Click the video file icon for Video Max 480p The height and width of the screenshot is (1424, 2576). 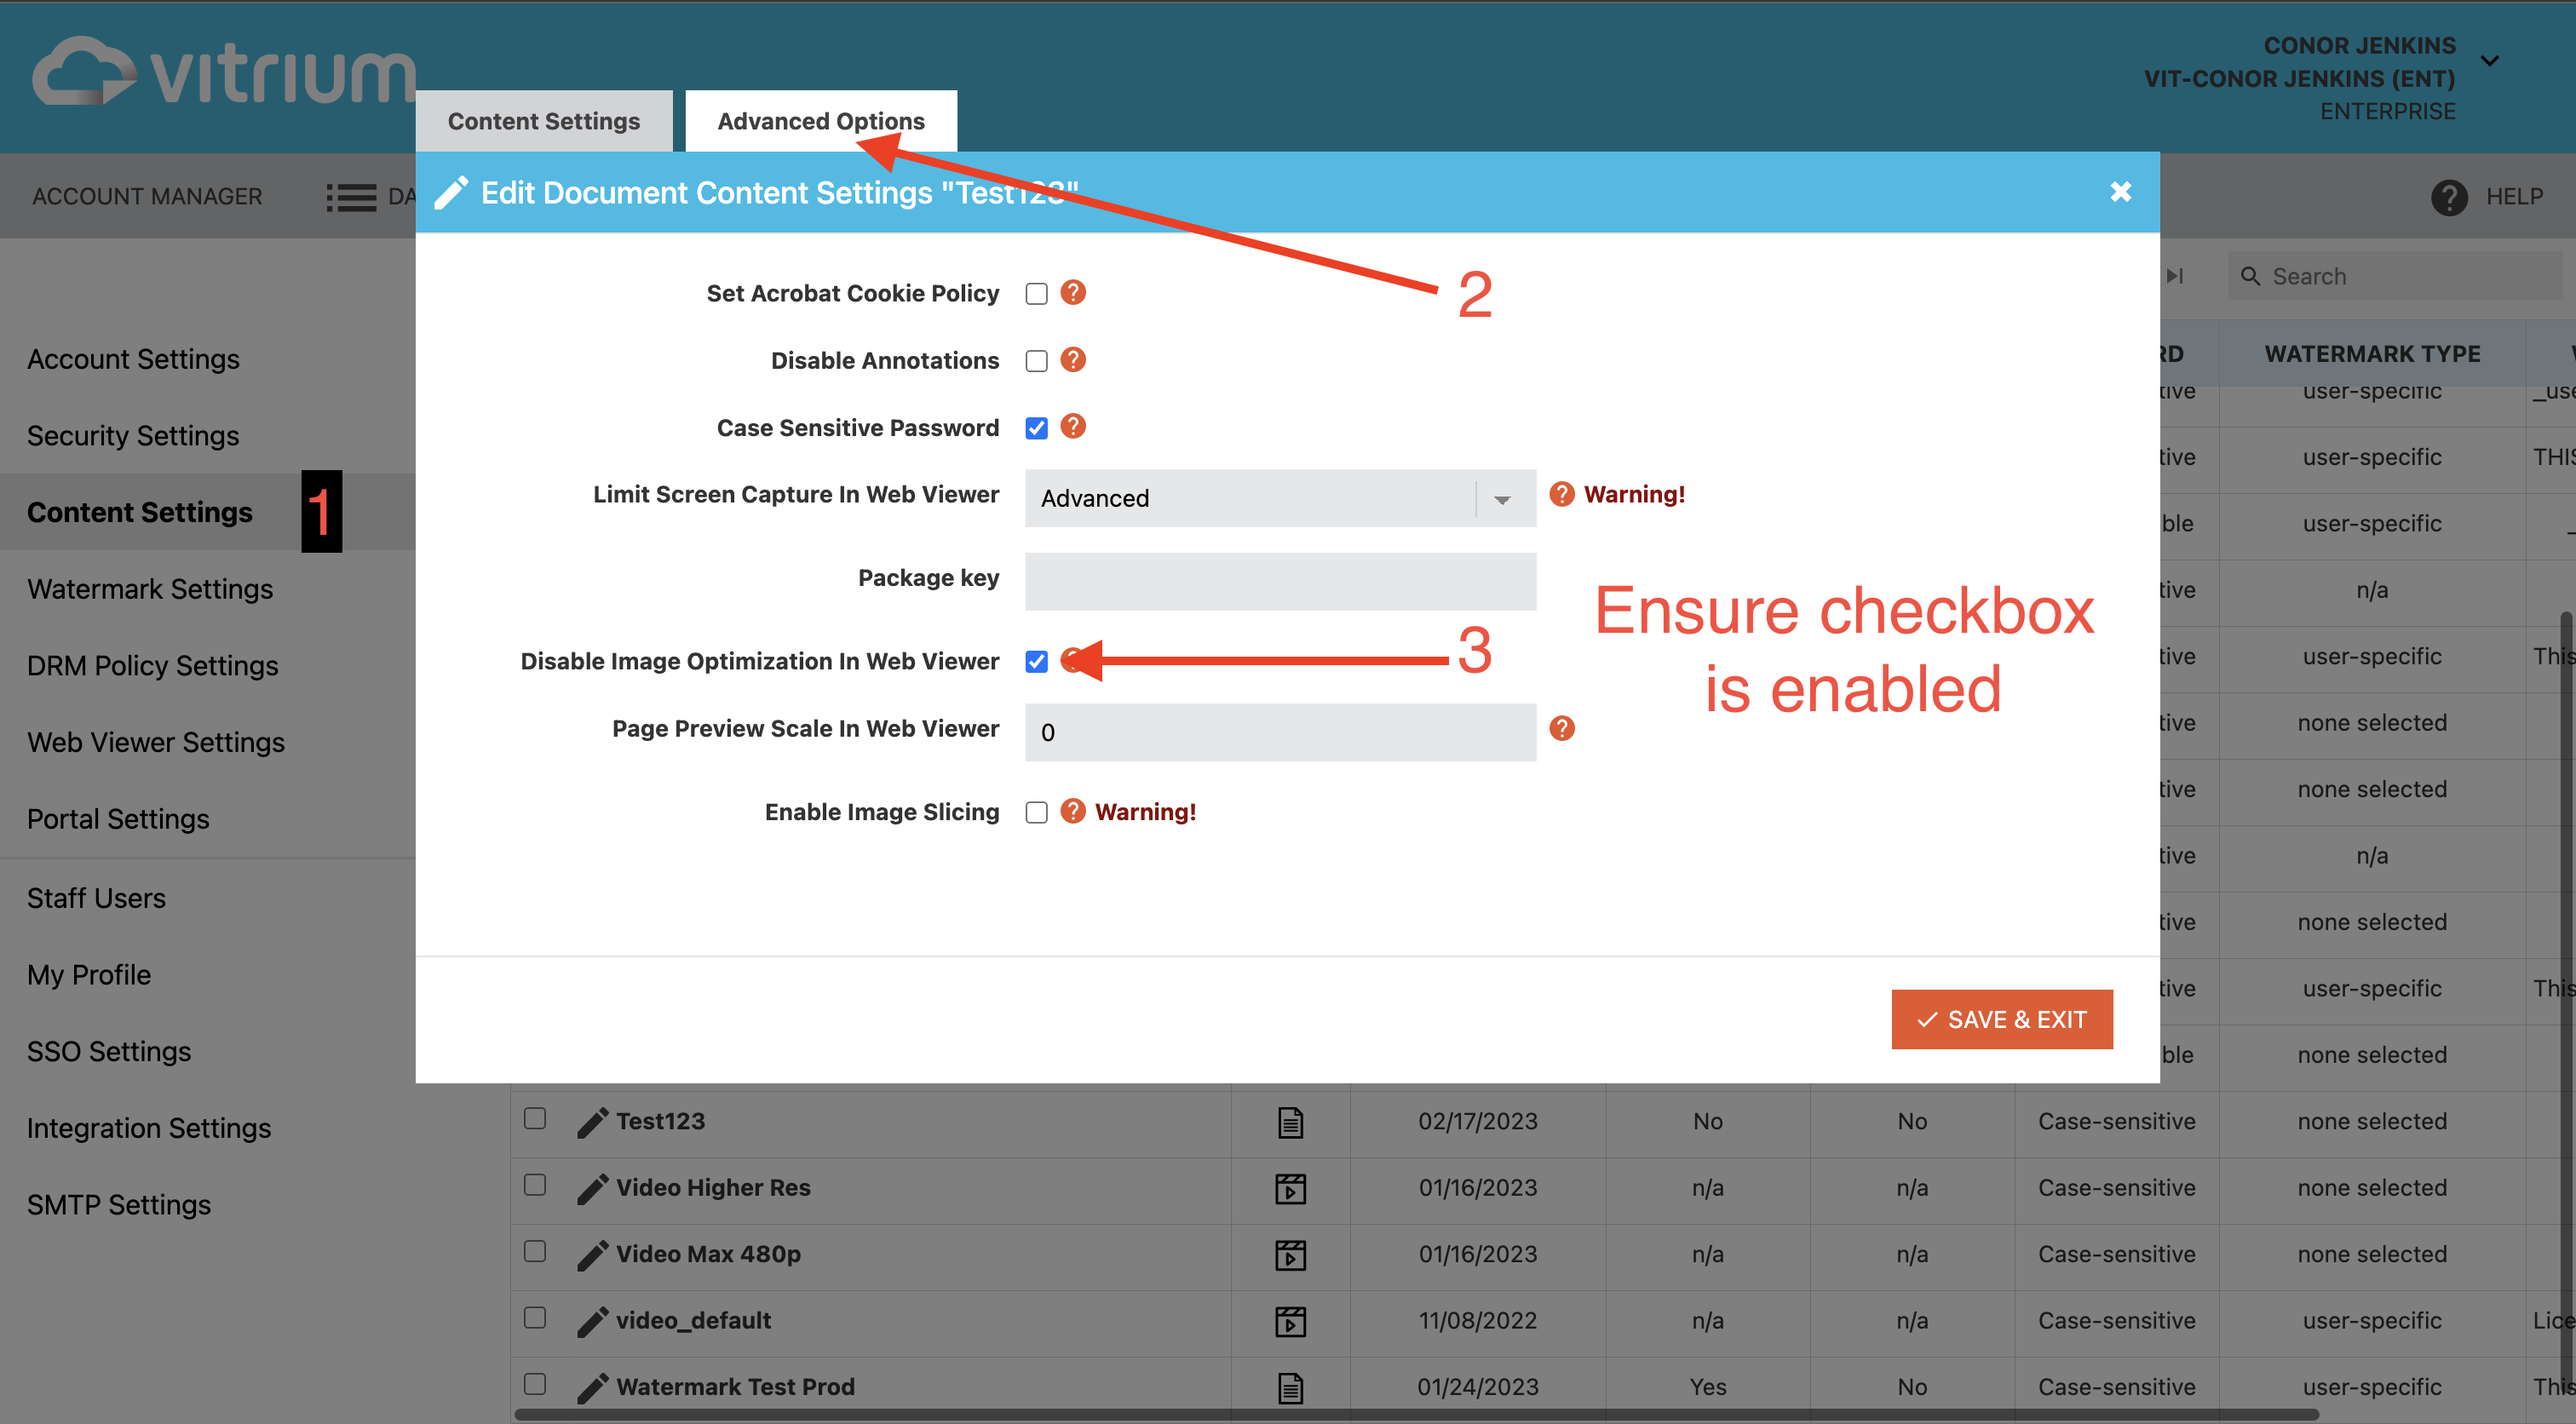pos(1290,1254)
